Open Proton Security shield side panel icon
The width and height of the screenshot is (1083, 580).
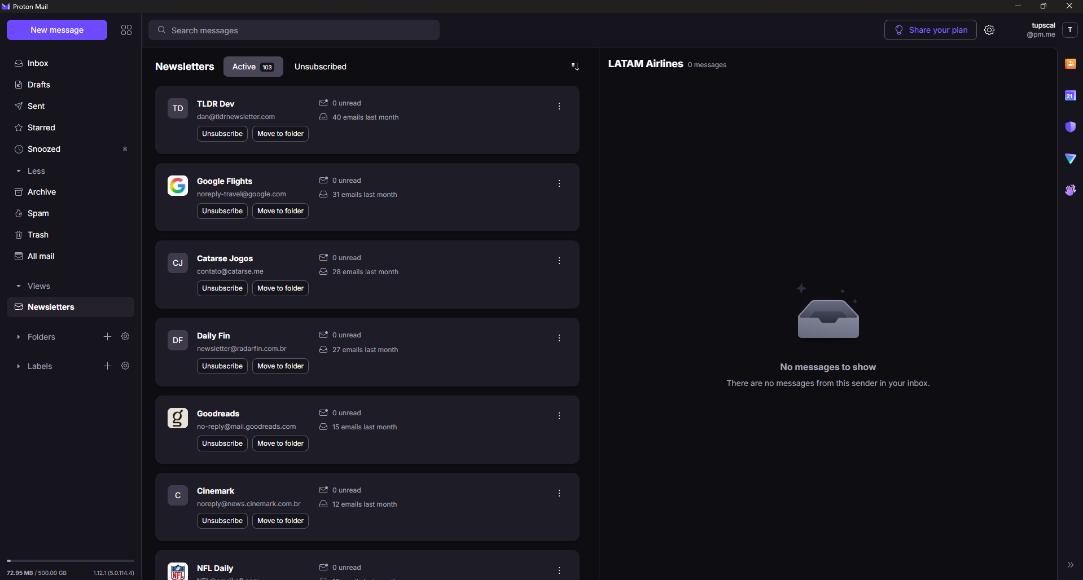pos(1071,127)
